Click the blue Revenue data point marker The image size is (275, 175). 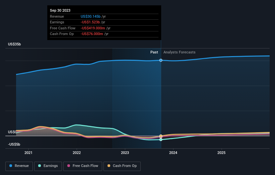pyautogui.click(x=161, y=60)
